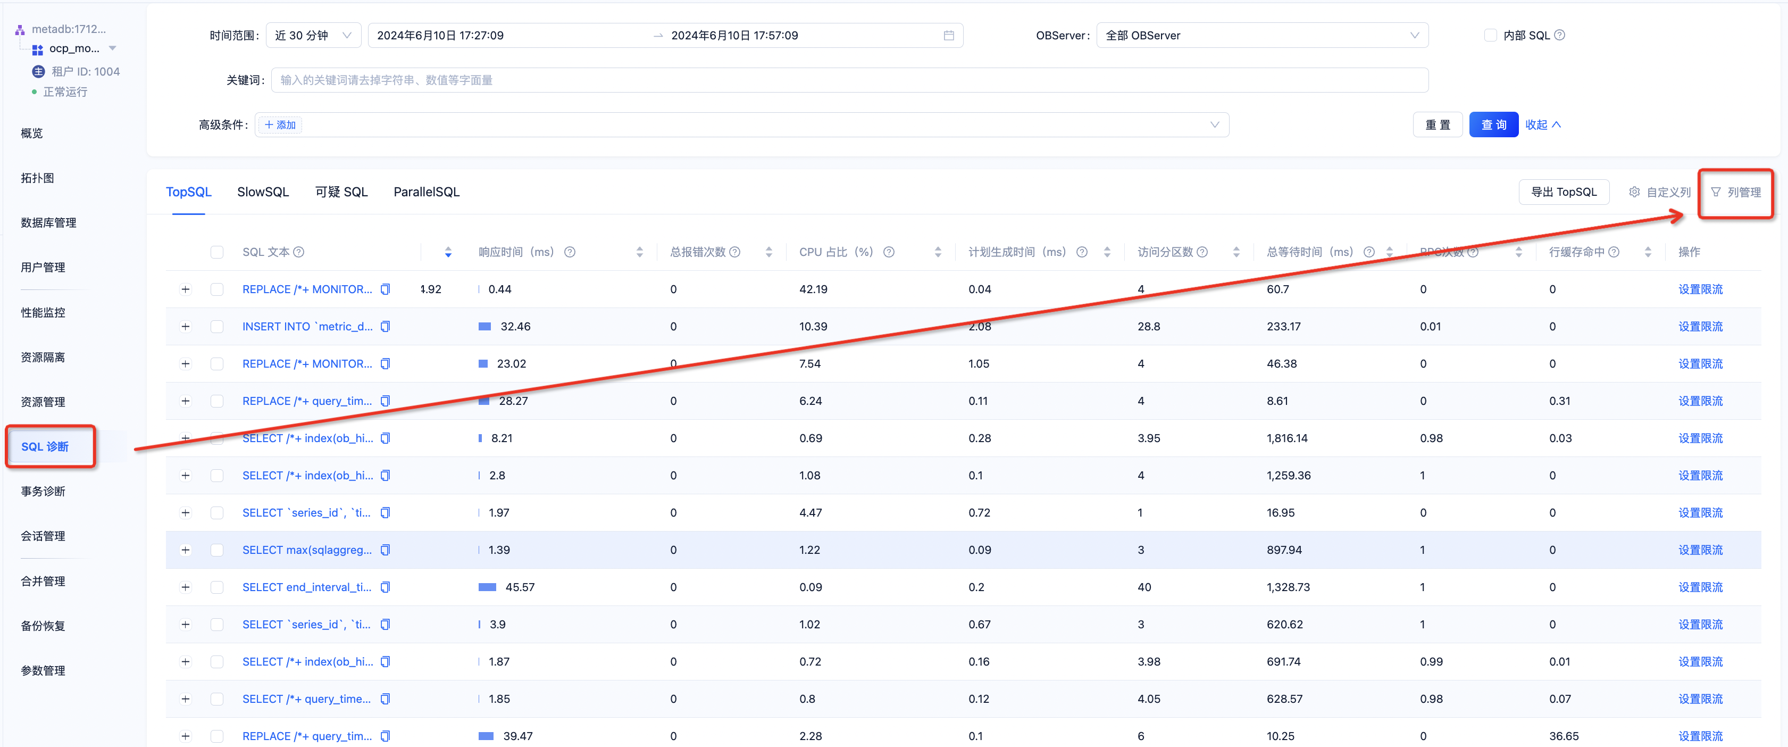Check the select-all checkbox in table header
This screenshot has height=747, width=1788.
click(x=218, y=252)
